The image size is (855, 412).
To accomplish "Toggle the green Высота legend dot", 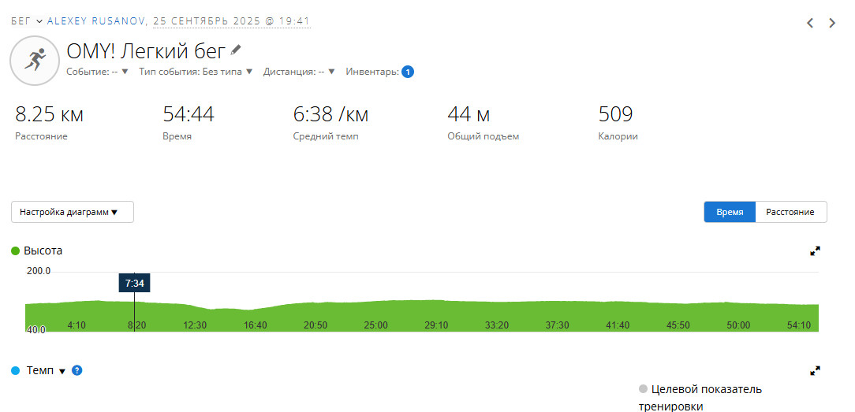I will pos(15,251).
